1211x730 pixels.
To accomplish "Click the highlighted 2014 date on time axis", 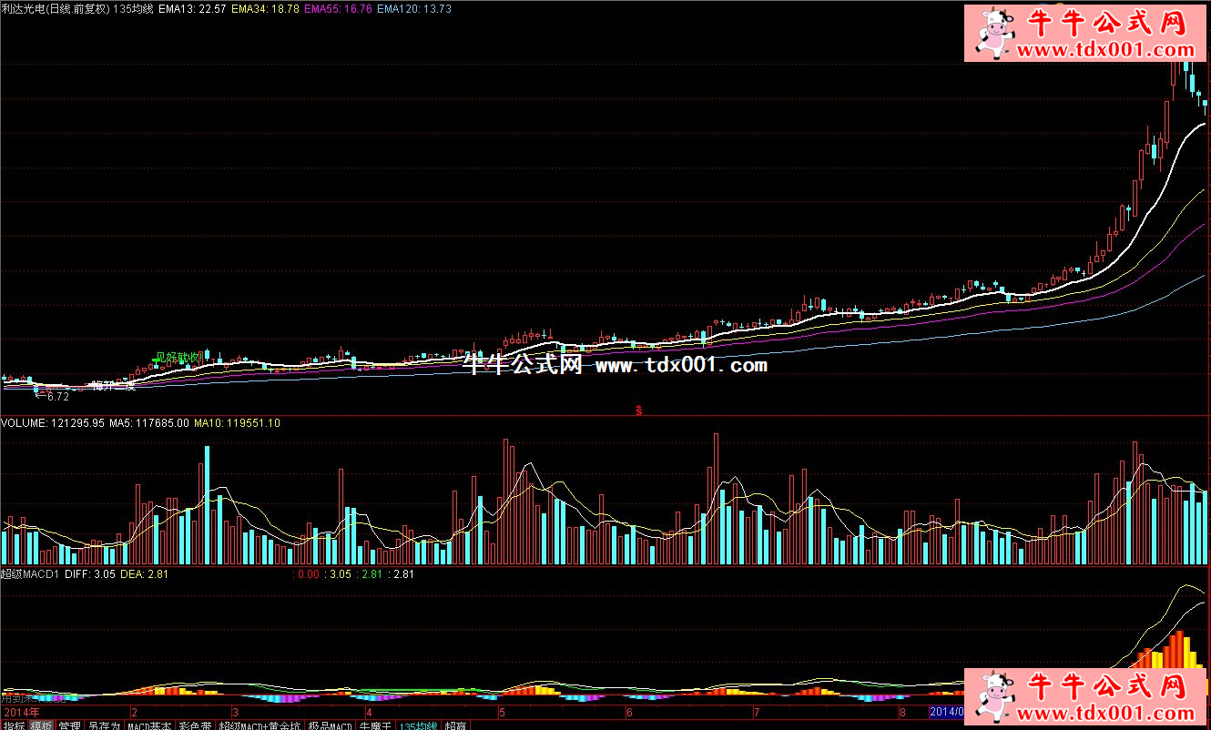I will coord(945,711).
